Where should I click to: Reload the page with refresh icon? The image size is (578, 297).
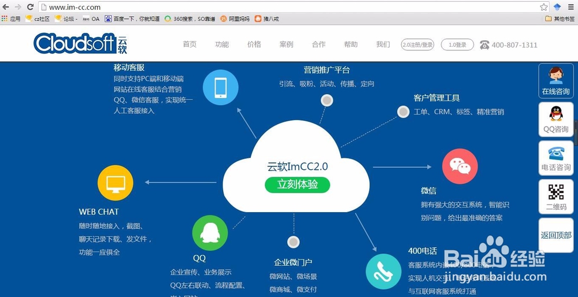(x=31, y=6)
